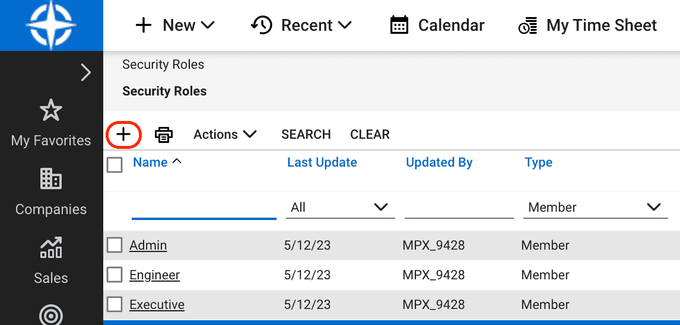Check the Admin row checkbox
The height and width of the screenshot is (325, 680).
pos(115,246)
